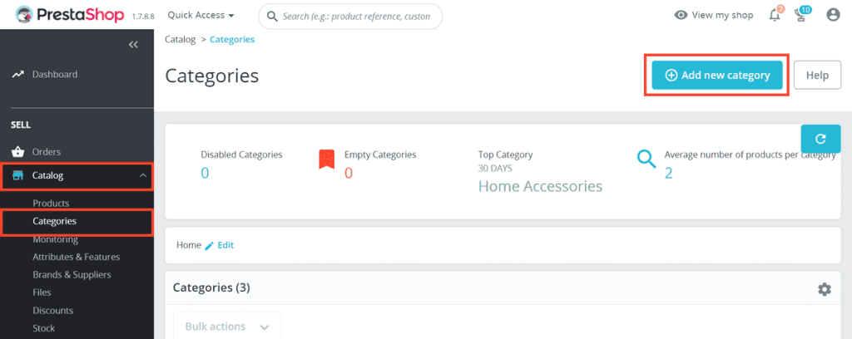Click the Dashboard trend-line icon

[18, 74]
